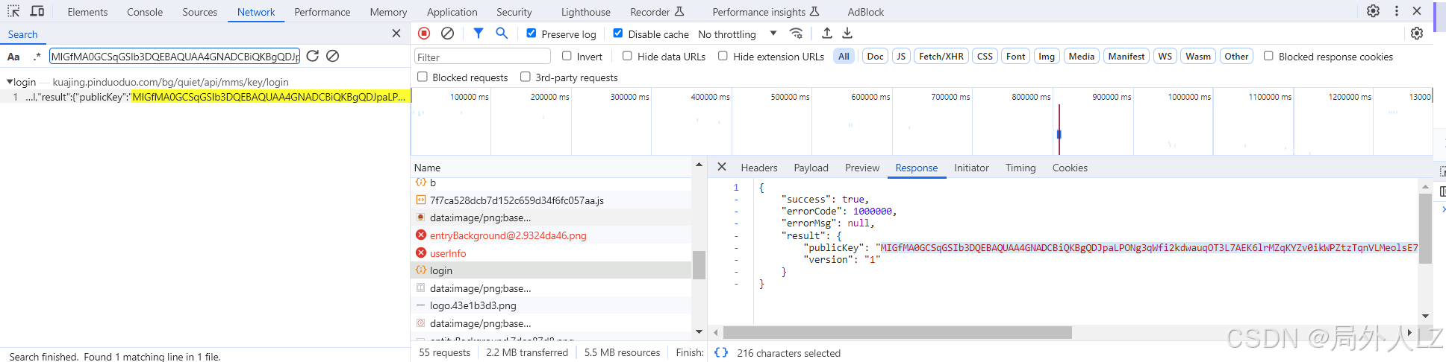Select logo.43e1b3d3.png request

click(x=552, y=305)
